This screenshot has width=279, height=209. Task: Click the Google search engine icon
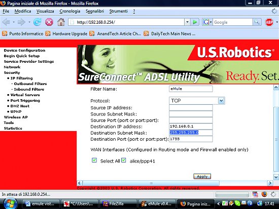[206, 22]
